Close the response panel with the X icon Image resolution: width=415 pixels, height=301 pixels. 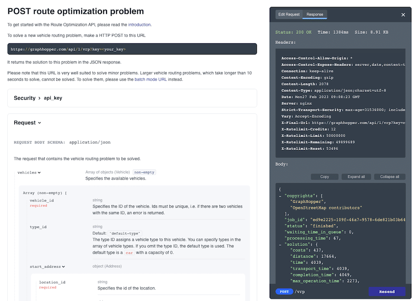403,15
